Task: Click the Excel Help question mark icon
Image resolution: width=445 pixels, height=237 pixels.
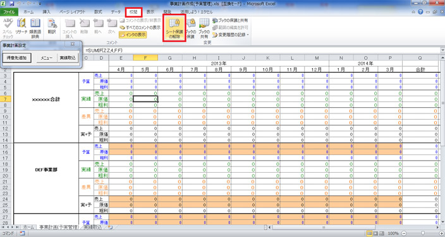Action: (x=420, y=12)
